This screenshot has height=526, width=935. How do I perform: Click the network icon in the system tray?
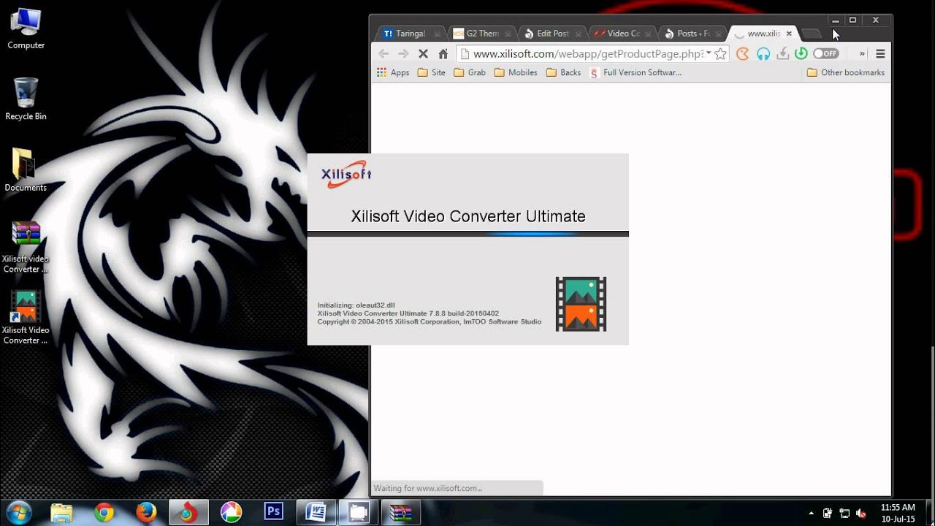click(844, 513)
